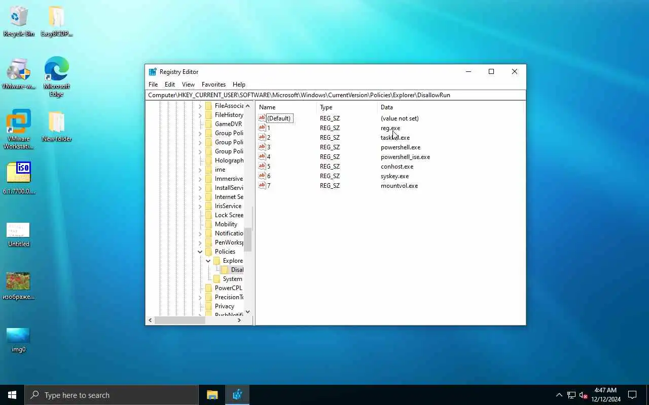Click tree pane vertical scrollbar up arrow
The image size is (649, 405).
tap(248, 106)
